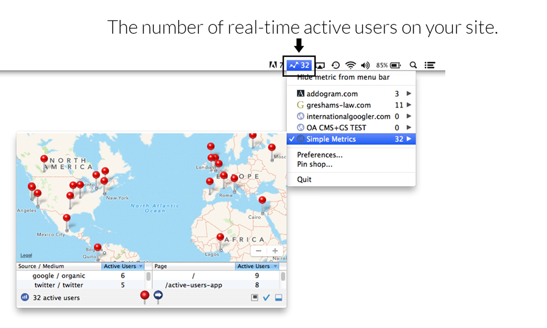Image resolution: width=547 pixels, height=328 pixels.
Task: Expand the Simple Metrics submenu arrow
Action: click(x=409, y=139)
